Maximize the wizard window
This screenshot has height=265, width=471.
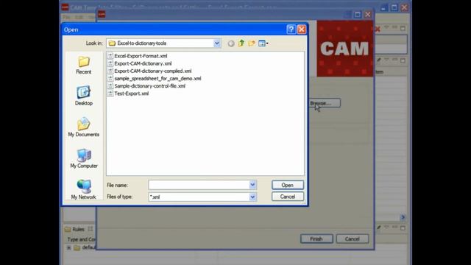357,15
